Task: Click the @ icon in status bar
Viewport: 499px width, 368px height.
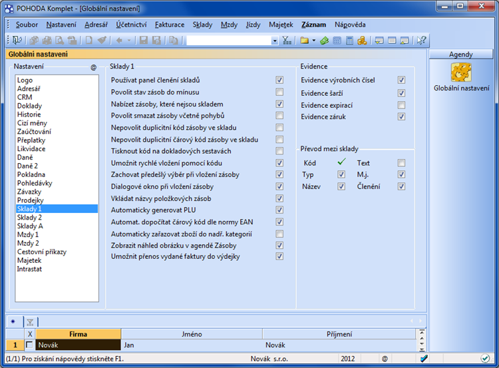Action: click(x=385, y=359)
